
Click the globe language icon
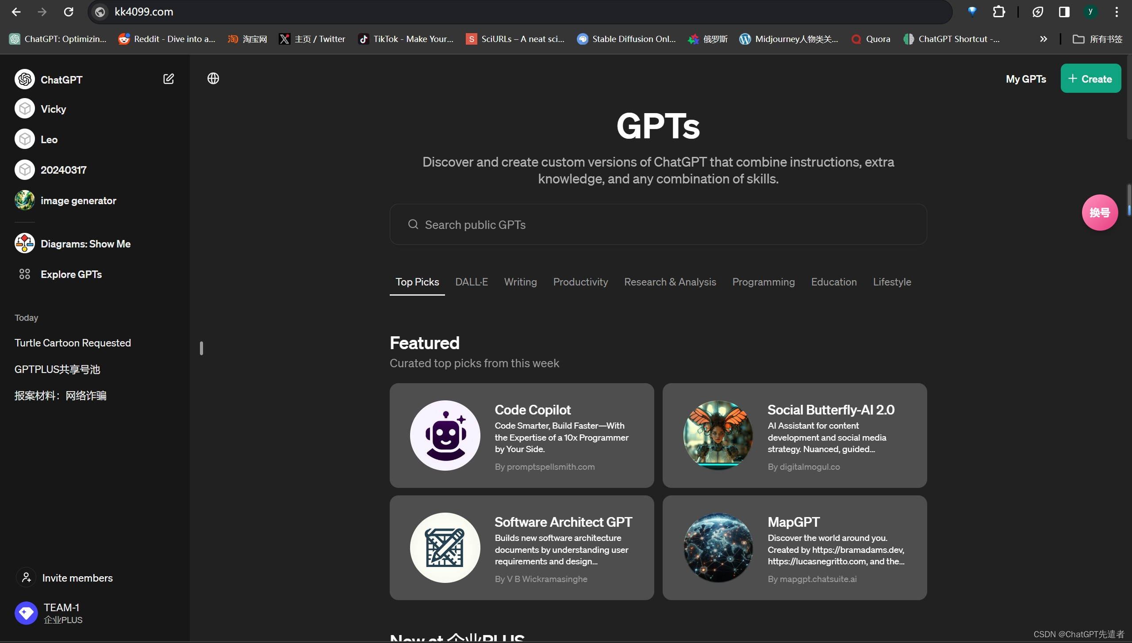pos(213,79)
